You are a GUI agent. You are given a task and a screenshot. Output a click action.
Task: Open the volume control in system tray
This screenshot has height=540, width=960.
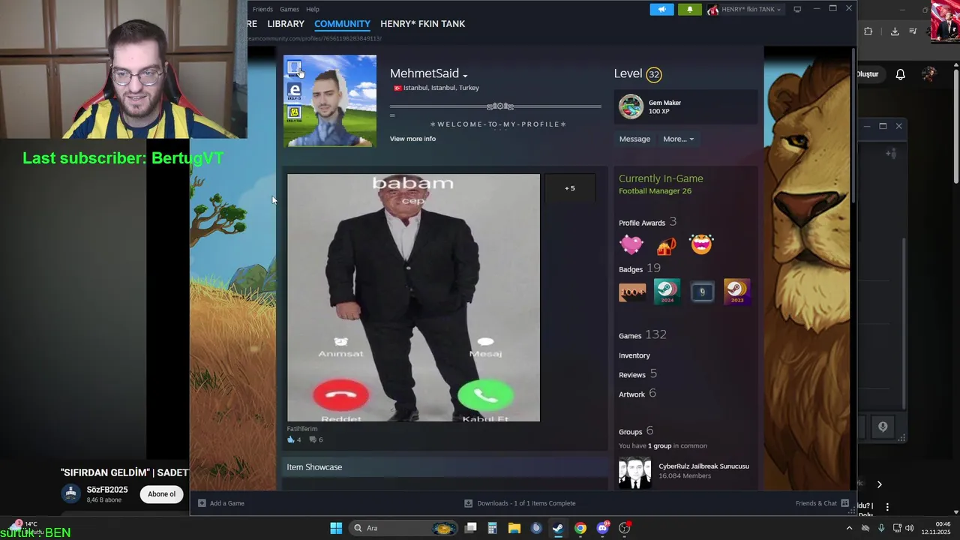coord(909,528)
